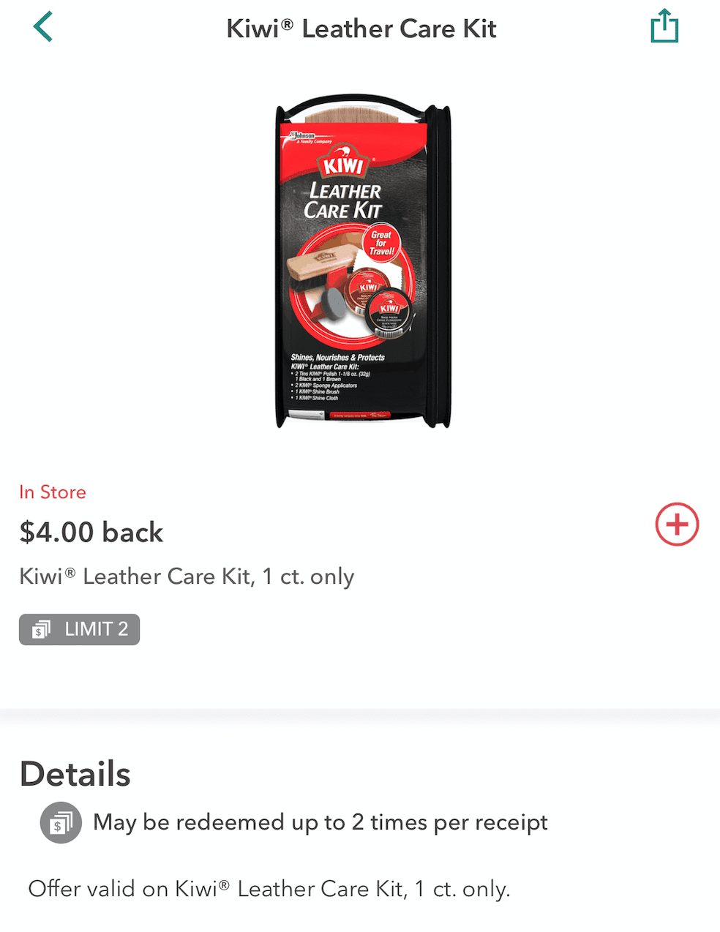Tap the page title Kiwi Leather Care Kit
Image resolution: width=720 pixels, height=932 pixels.
point(361,29)
